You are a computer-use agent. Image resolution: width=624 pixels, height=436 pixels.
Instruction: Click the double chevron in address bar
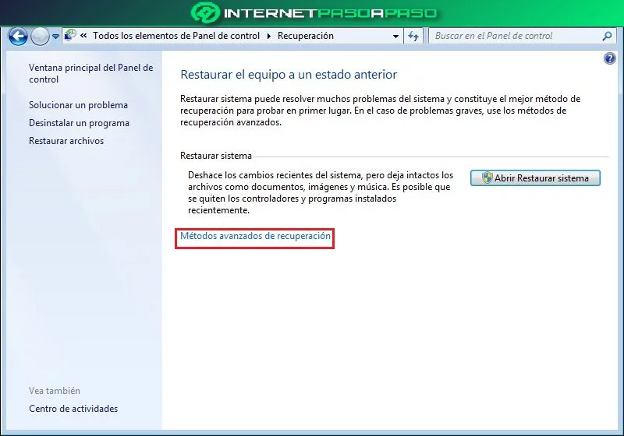pos(83,36)
